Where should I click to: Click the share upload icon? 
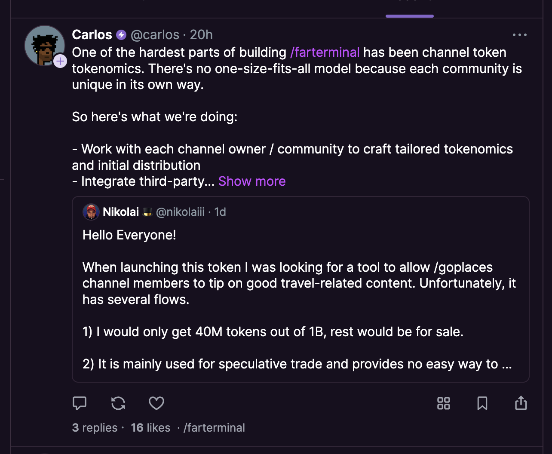(521, 403)
